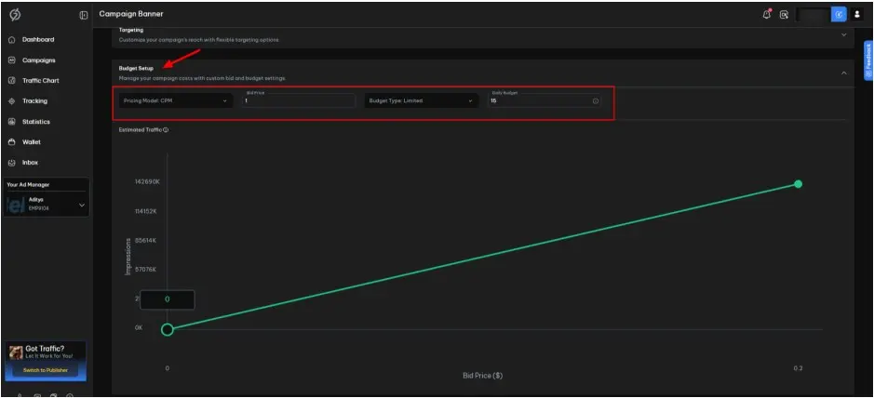Viewport: 874px width, 398px height.
Task: Click the Got Traffic promo banner
Action: click(x=46, y=361)
